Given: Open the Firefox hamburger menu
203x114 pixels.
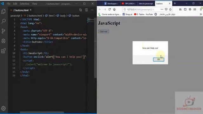Looking at the screenshot, I should (201, 9).
